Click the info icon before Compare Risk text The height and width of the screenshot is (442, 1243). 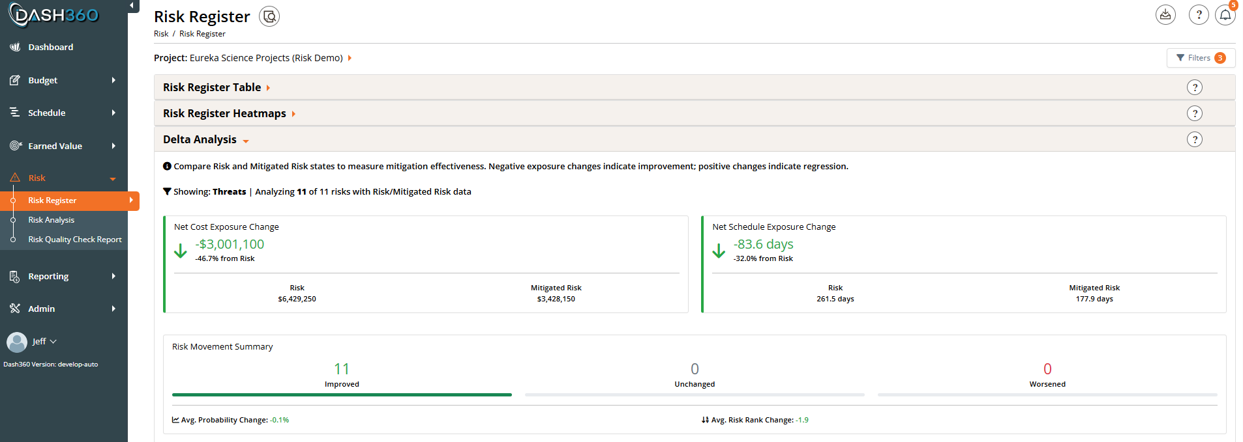(167, 166)
